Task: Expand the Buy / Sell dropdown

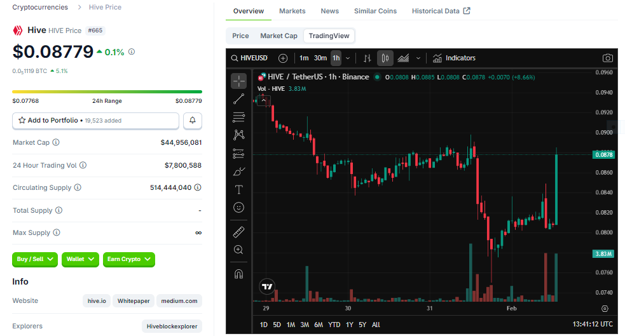Action: [34, 259]
